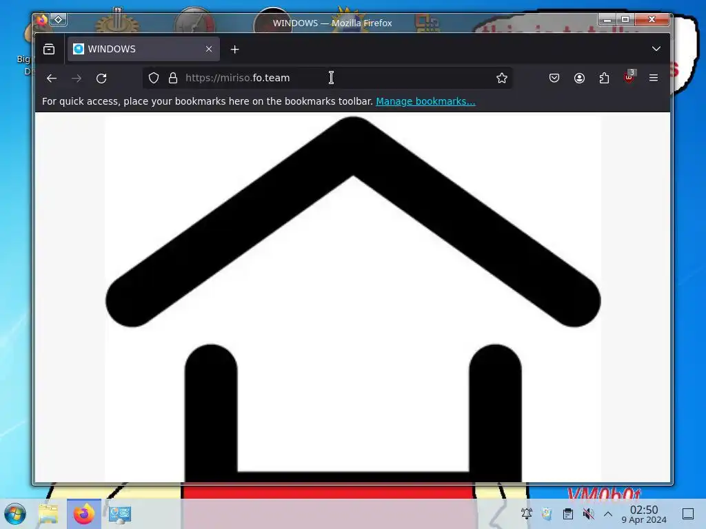Screen dimensions: 706x529
Task: Open Firefox window menu icon in titlebar
Action: tap(42, 20)
